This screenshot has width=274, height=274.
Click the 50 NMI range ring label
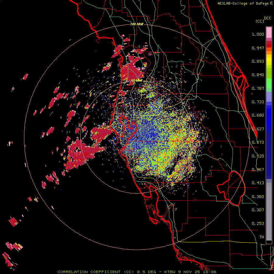pos(137,81)
